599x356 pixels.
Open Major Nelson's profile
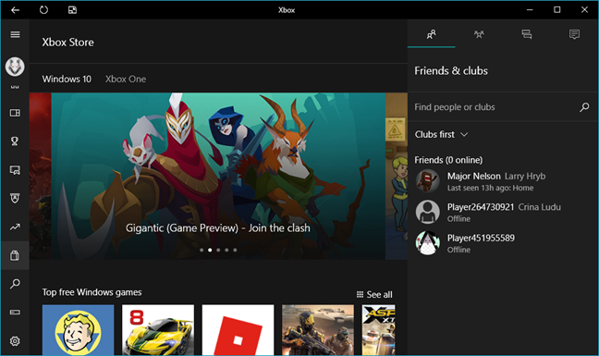(503, 181)
